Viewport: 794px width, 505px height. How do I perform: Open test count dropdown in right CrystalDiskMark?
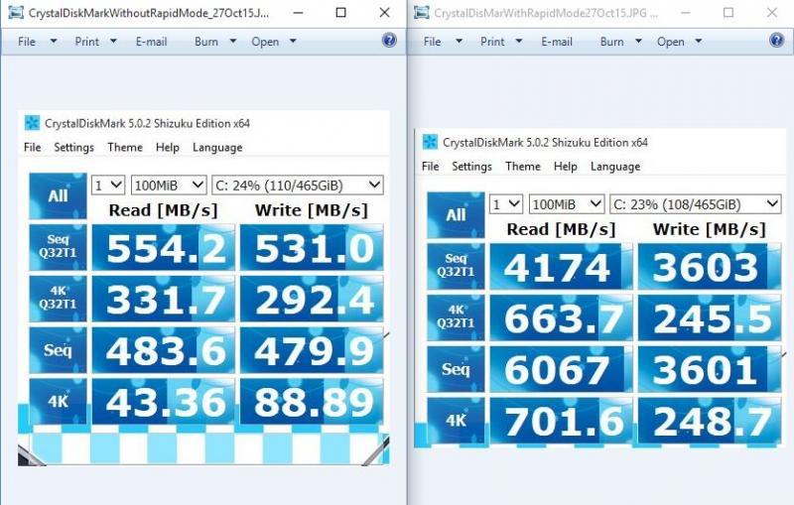click(506, 204)
